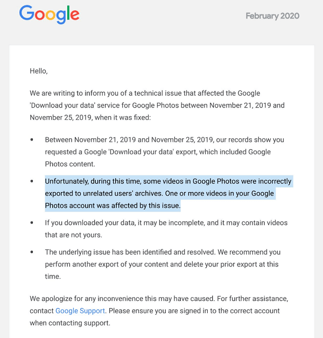Click the Google logo in the header
This screenshot has width=323, height=338.
click(50, 14)
